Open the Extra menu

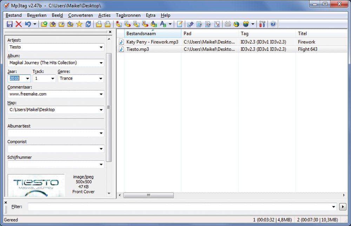point(151,15)
